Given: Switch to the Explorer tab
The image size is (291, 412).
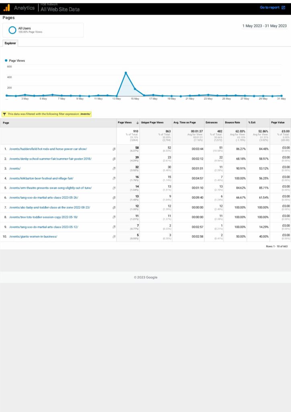Looking at the screenshot, I should click(10, 43).
